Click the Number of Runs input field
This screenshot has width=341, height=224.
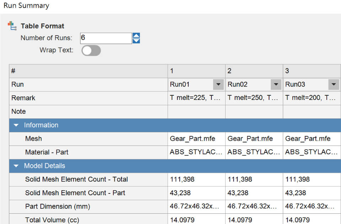pyautogui.click(x=105, y=38)
